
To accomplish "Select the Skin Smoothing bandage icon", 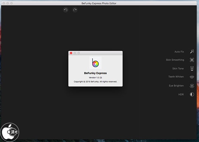I will pyautogui.click(x=192, y=60).
